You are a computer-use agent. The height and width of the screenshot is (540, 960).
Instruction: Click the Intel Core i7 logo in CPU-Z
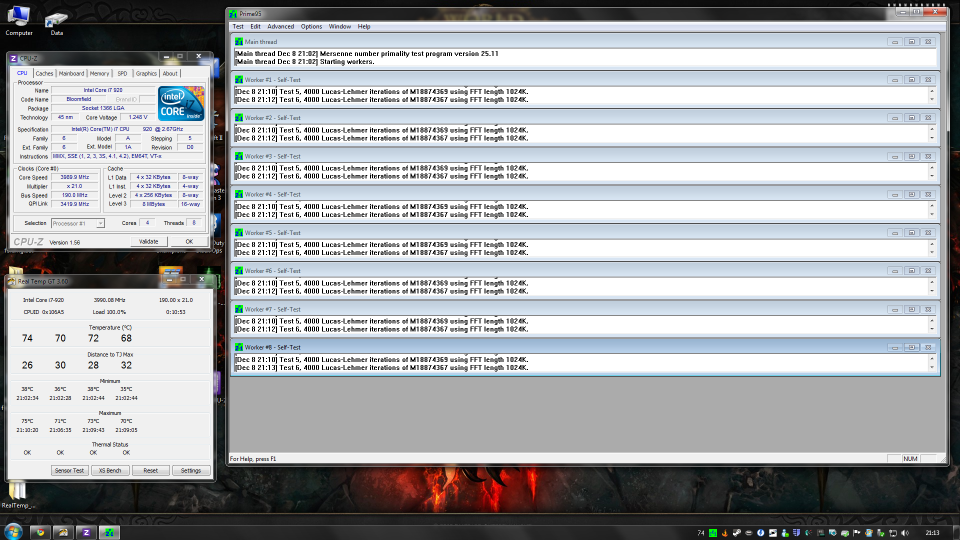pyautogui.click(x=181, y=103)
